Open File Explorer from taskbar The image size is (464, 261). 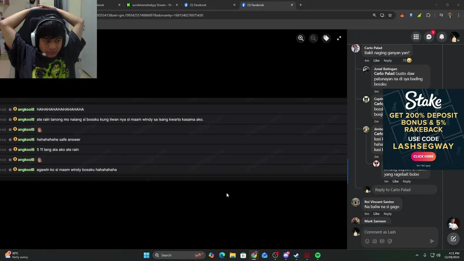click(x=233, y=255)
